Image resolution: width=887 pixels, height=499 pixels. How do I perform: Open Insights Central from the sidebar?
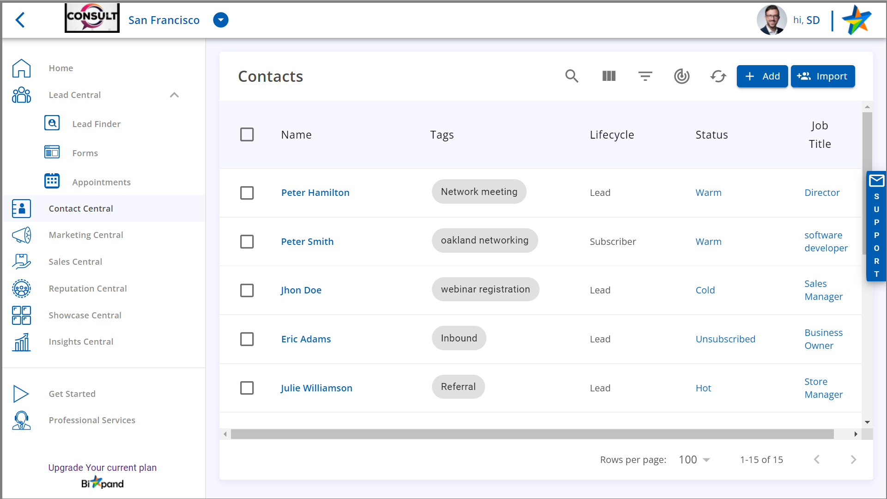[81, 341]
